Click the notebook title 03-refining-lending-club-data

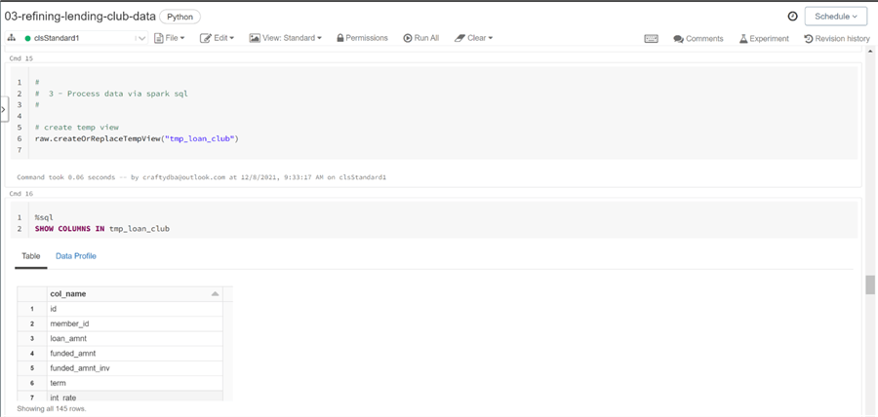(x=80, y=17)
